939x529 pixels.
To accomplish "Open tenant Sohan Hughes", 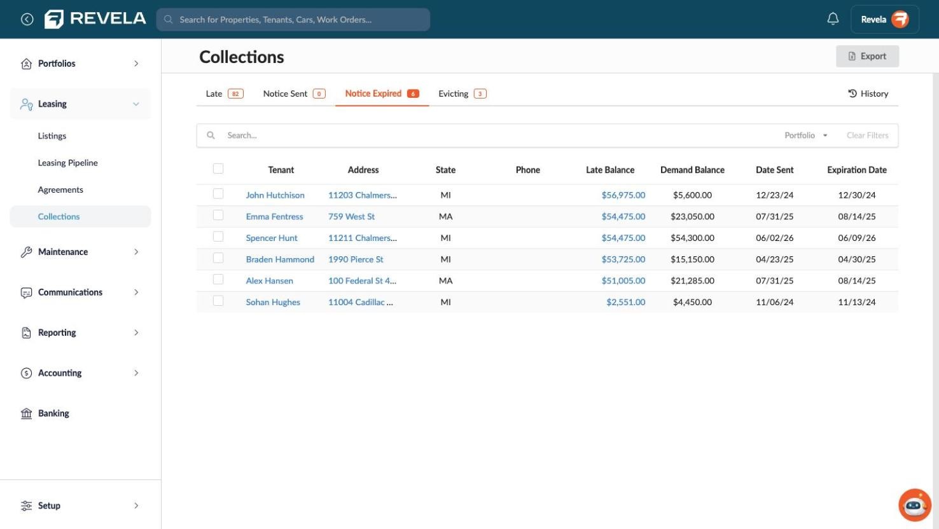I will coord(273,303).
